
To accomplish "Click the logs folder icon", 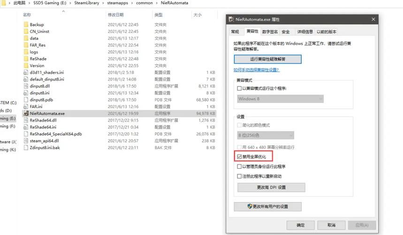I will (x=26, y=52).
